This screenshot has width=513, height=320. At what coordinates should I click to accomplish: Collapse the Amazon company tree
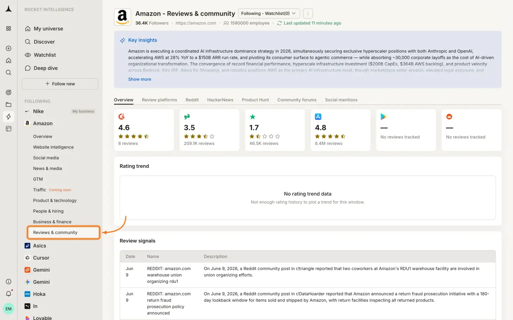[43, 124]
